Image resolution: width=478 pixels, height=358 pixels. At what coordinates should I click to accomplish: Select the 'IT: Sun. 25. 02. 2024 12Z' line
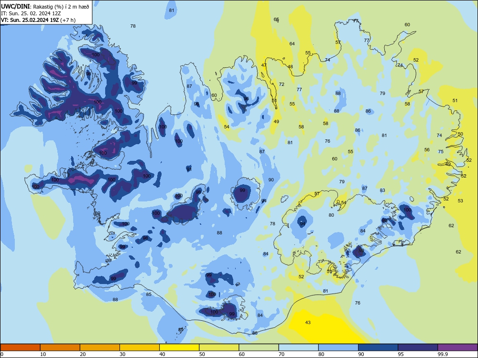tap(30, 13)
